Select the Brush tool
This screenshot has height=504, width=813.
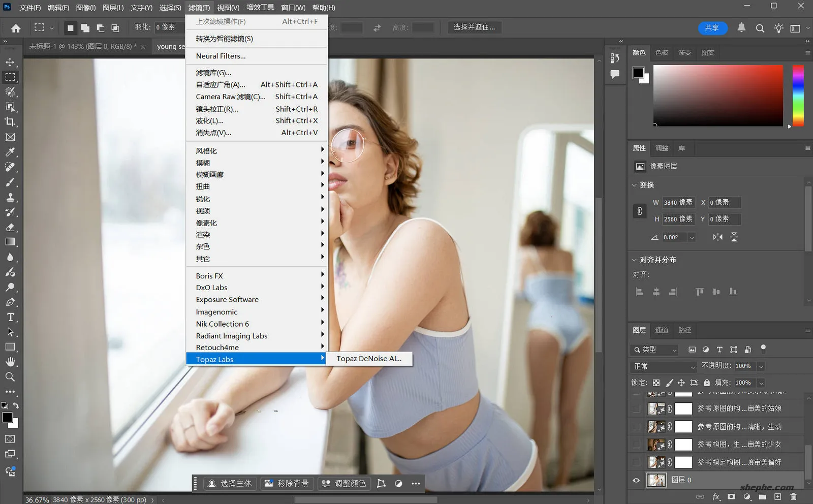point(10,182)
